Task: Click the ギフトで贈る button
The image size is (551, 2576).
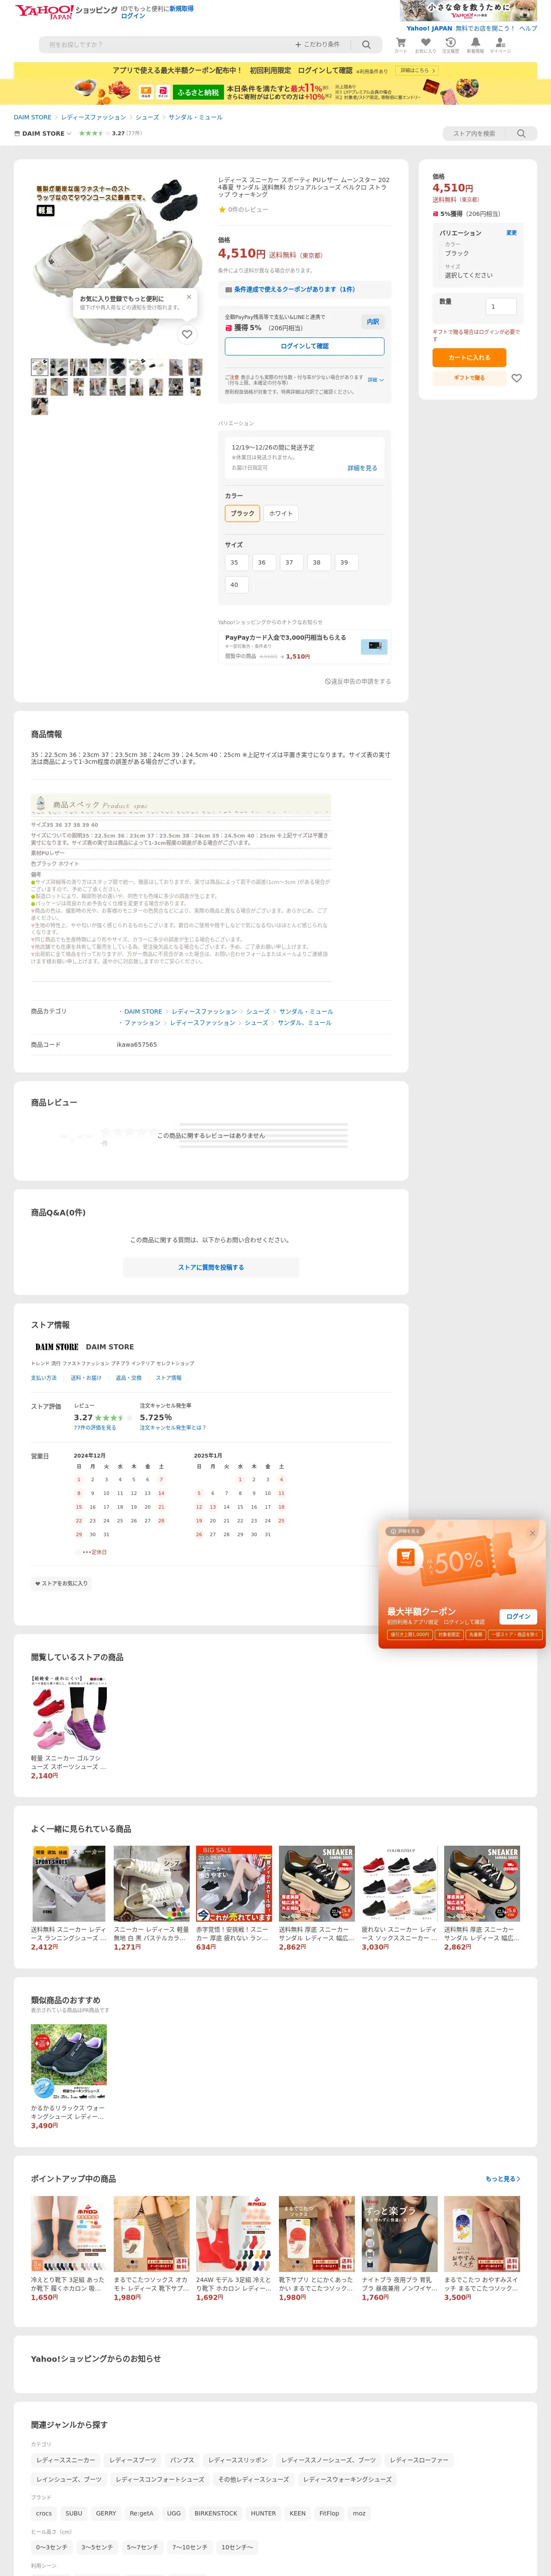Action: coord(469,378)
